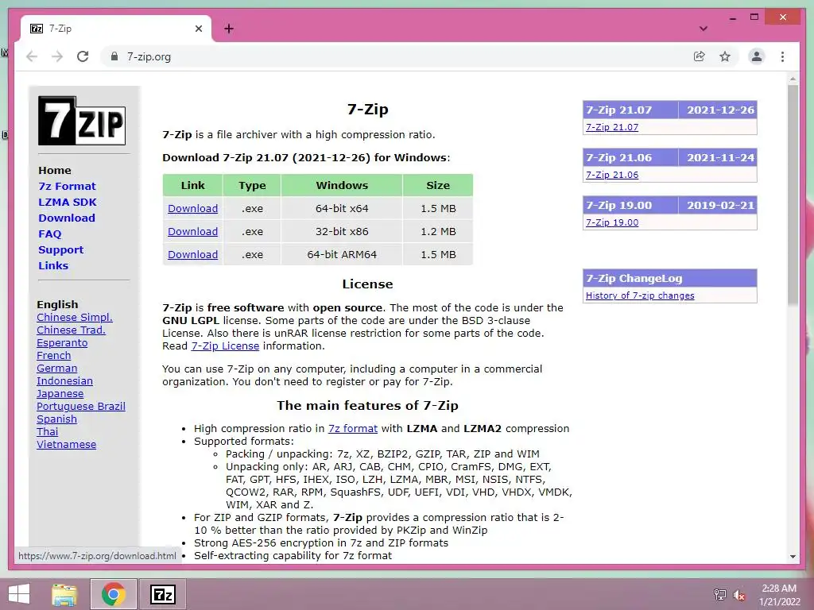Switch language to Spanish
The image size is (814, 610).
point(56,419)
